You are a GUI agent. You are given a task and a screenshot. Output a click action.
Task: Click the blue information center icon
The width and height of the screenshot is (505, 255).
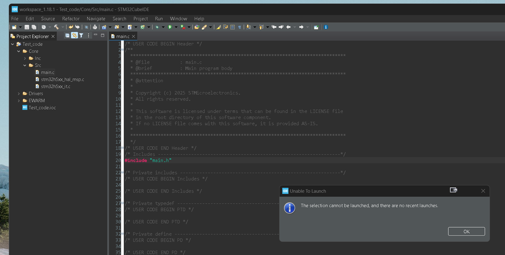pyautogui.click(x=326, y=27)
